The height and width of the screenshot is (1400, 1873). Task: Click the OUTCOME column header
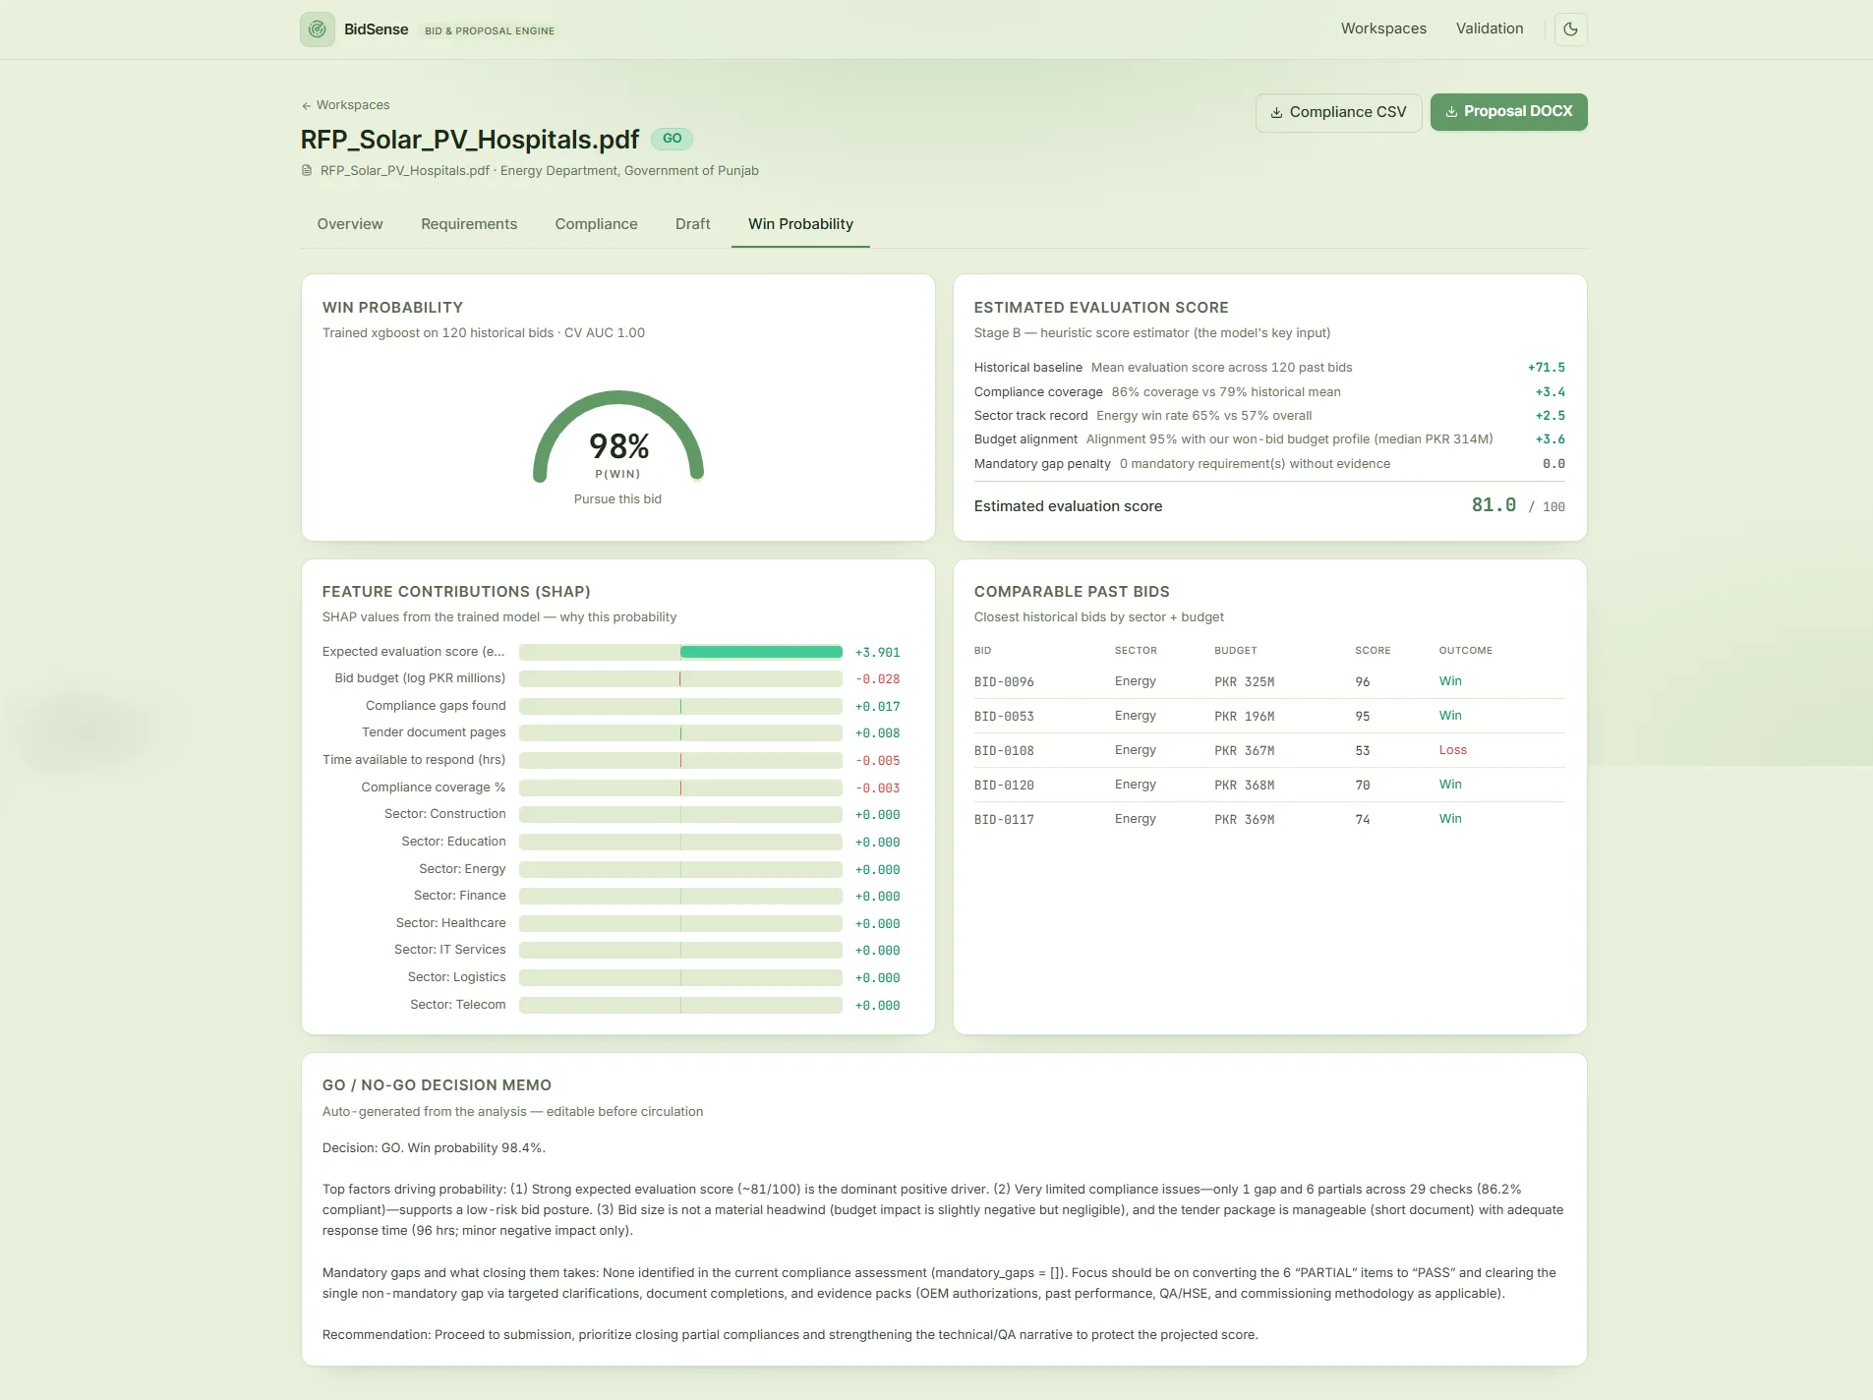click(x=1465, y=651)
